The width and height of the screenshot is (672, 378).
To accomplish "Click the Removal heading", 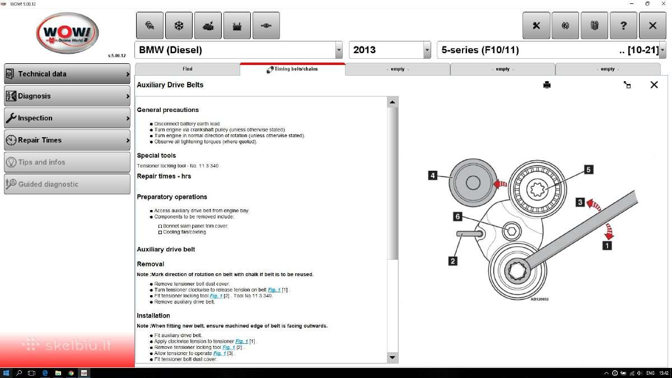I will 151,264.
